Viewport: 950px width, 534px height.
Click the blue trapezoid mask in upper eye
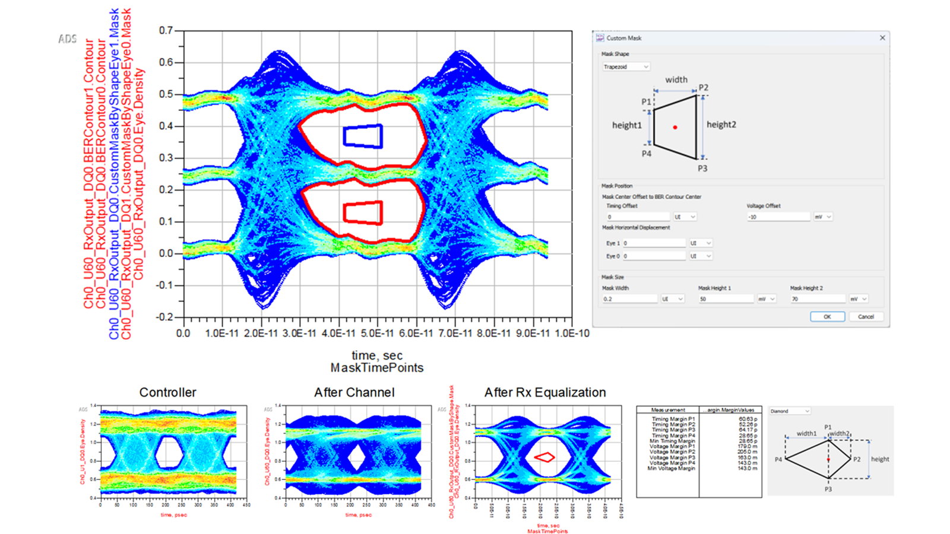[x=363, y=136]
